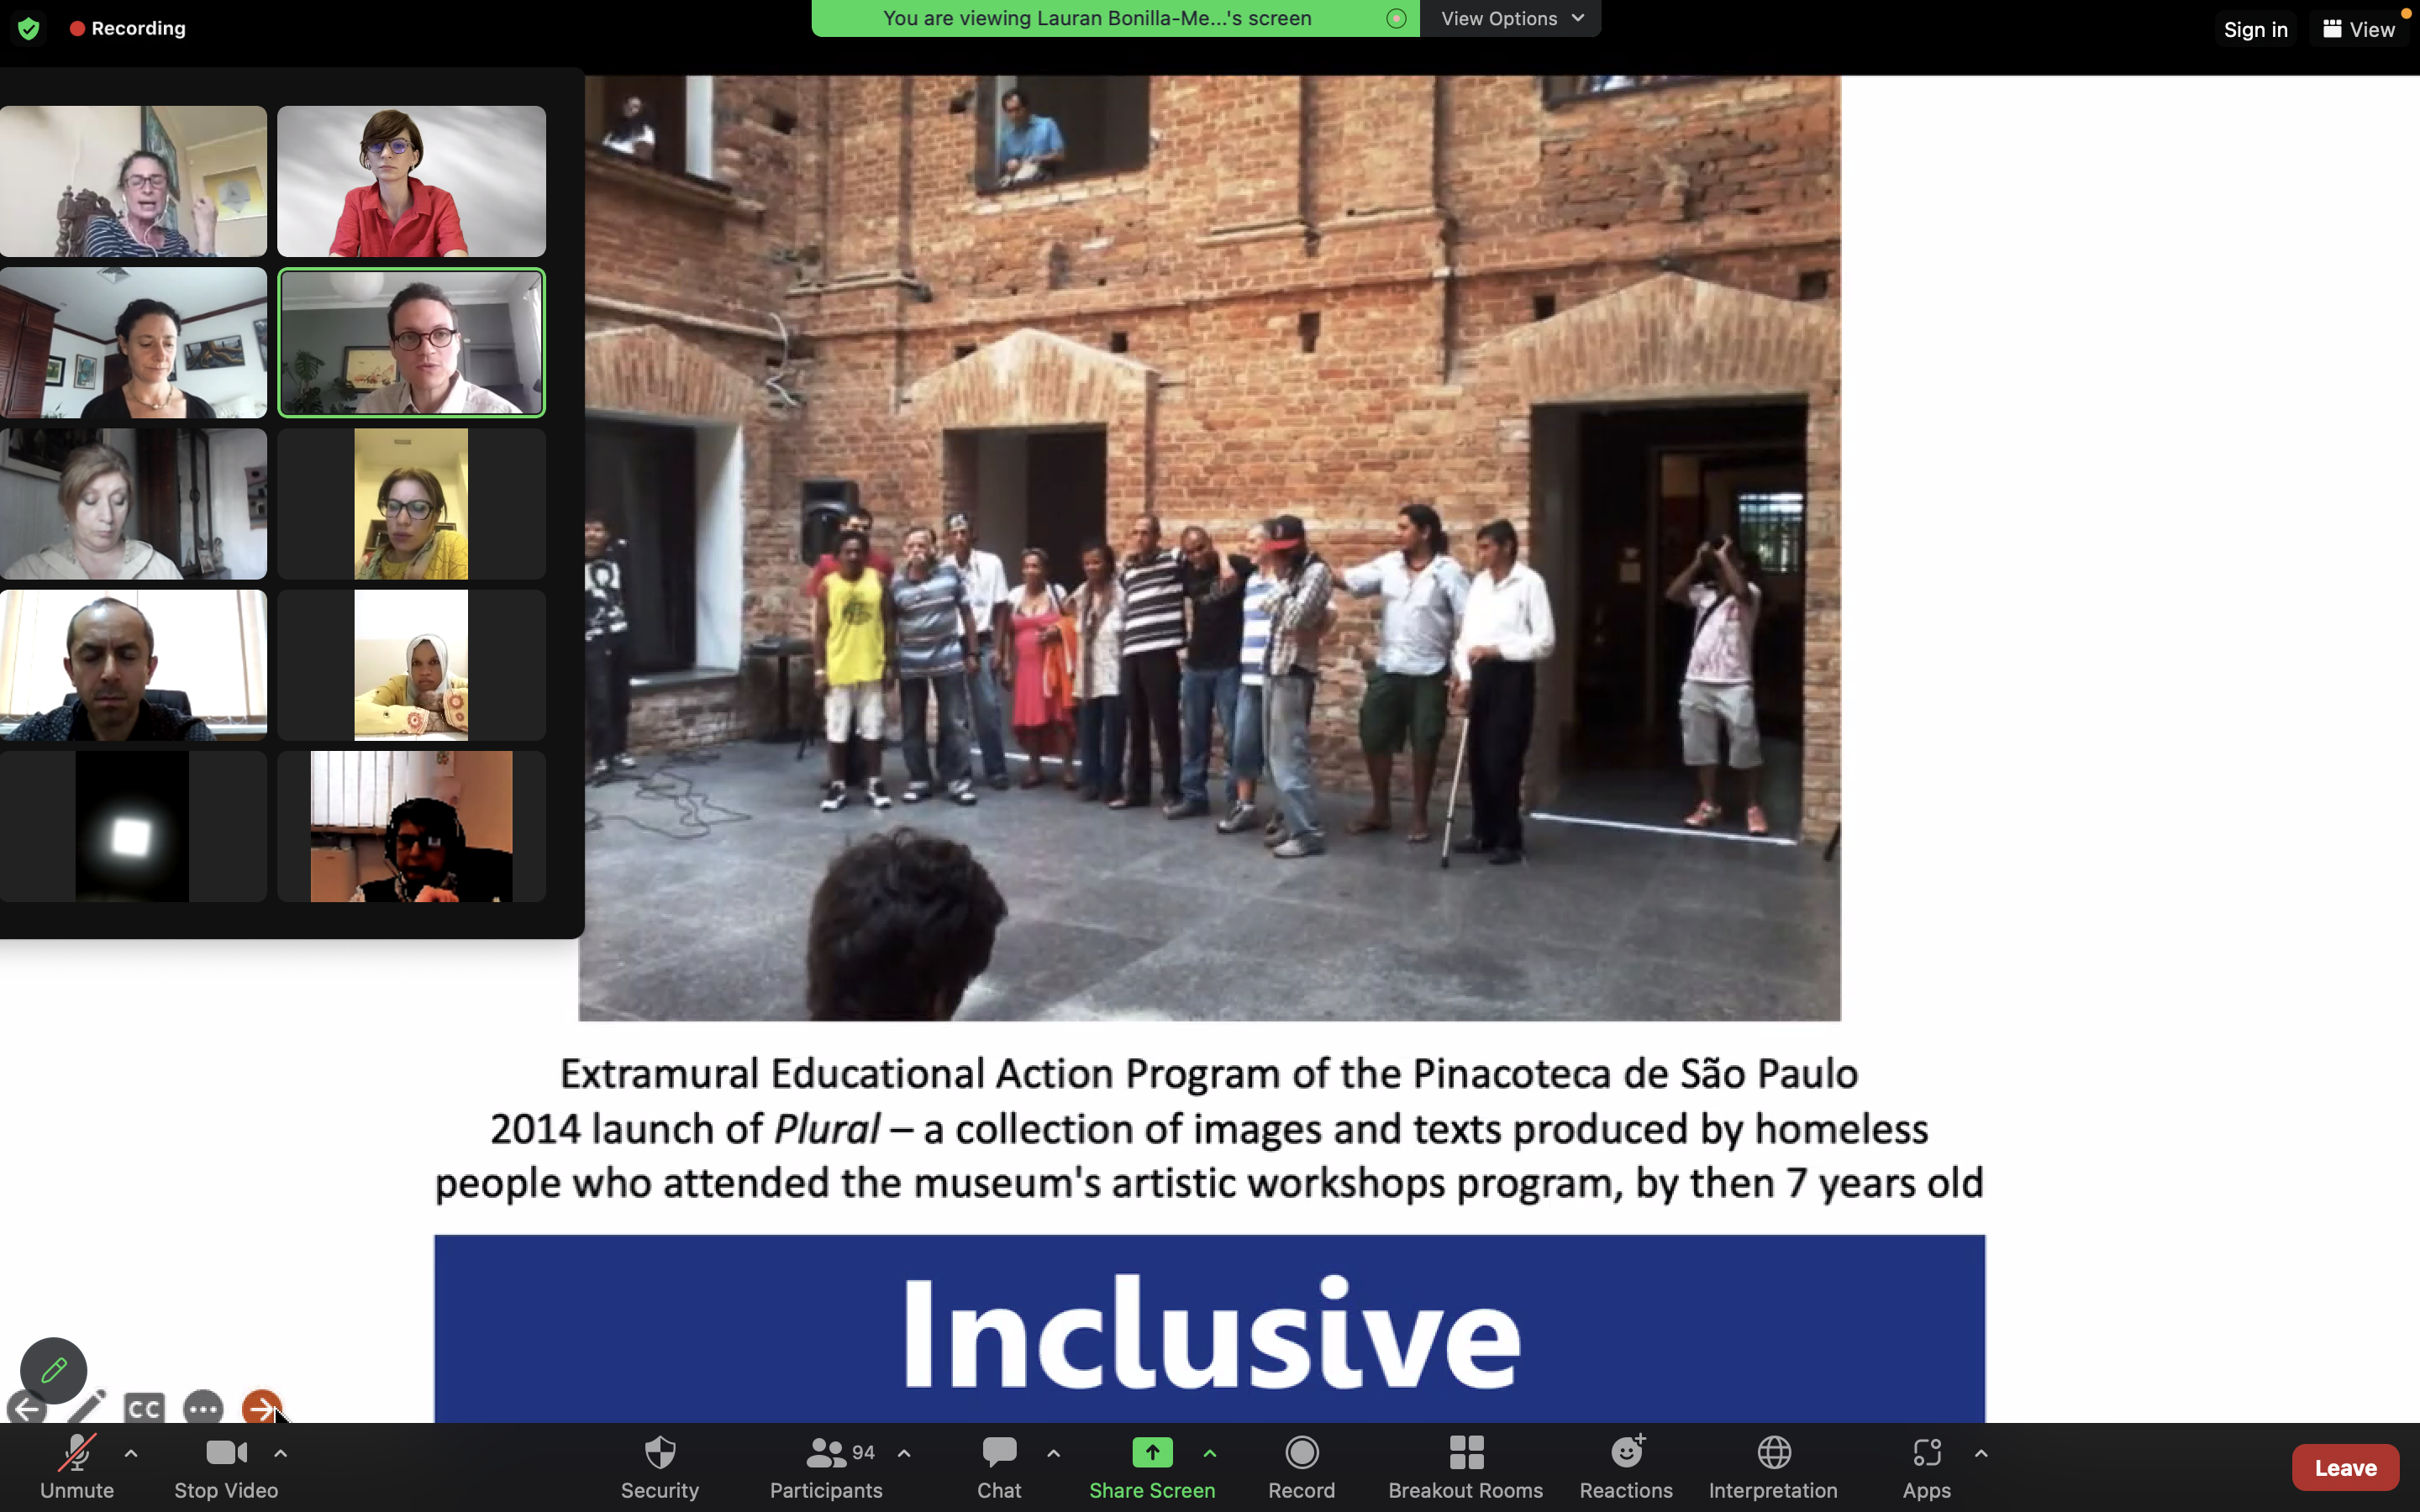The width and height of the screenshot is (2420, 1512).
Task: Open the Participants panel
Action: tap(826, 1466)
